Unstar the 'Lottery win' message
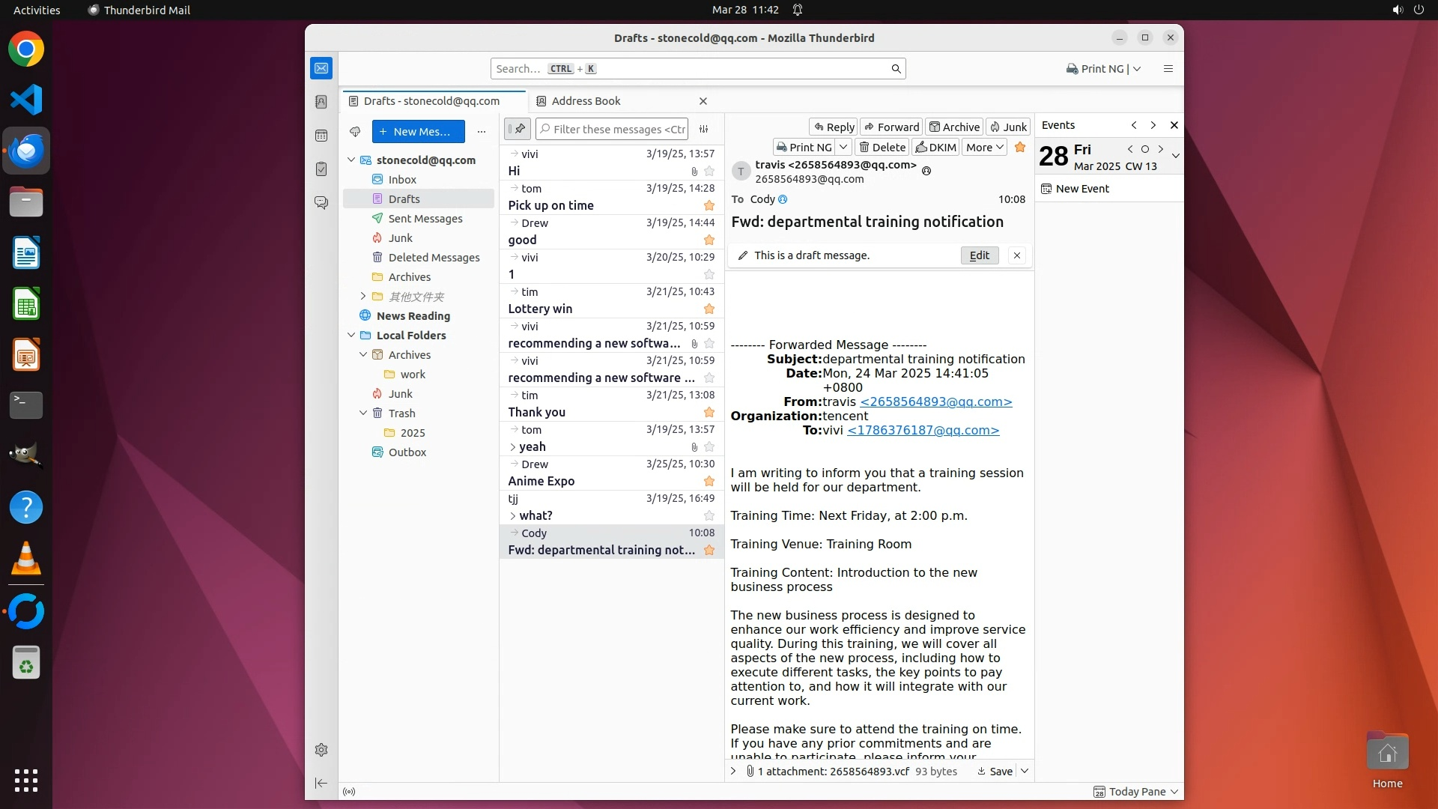1438x809 pixels. tap(709, 309)
